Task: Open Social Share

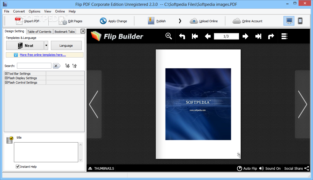Action: 296,168
